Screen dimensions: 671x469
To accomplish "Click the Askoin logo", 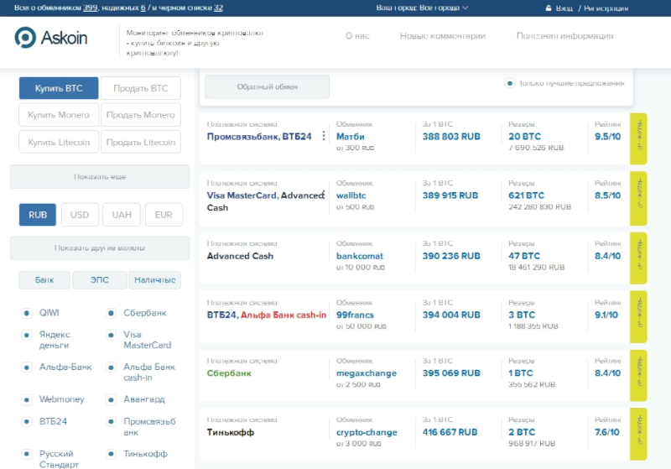I will click(x=51, y=38).
